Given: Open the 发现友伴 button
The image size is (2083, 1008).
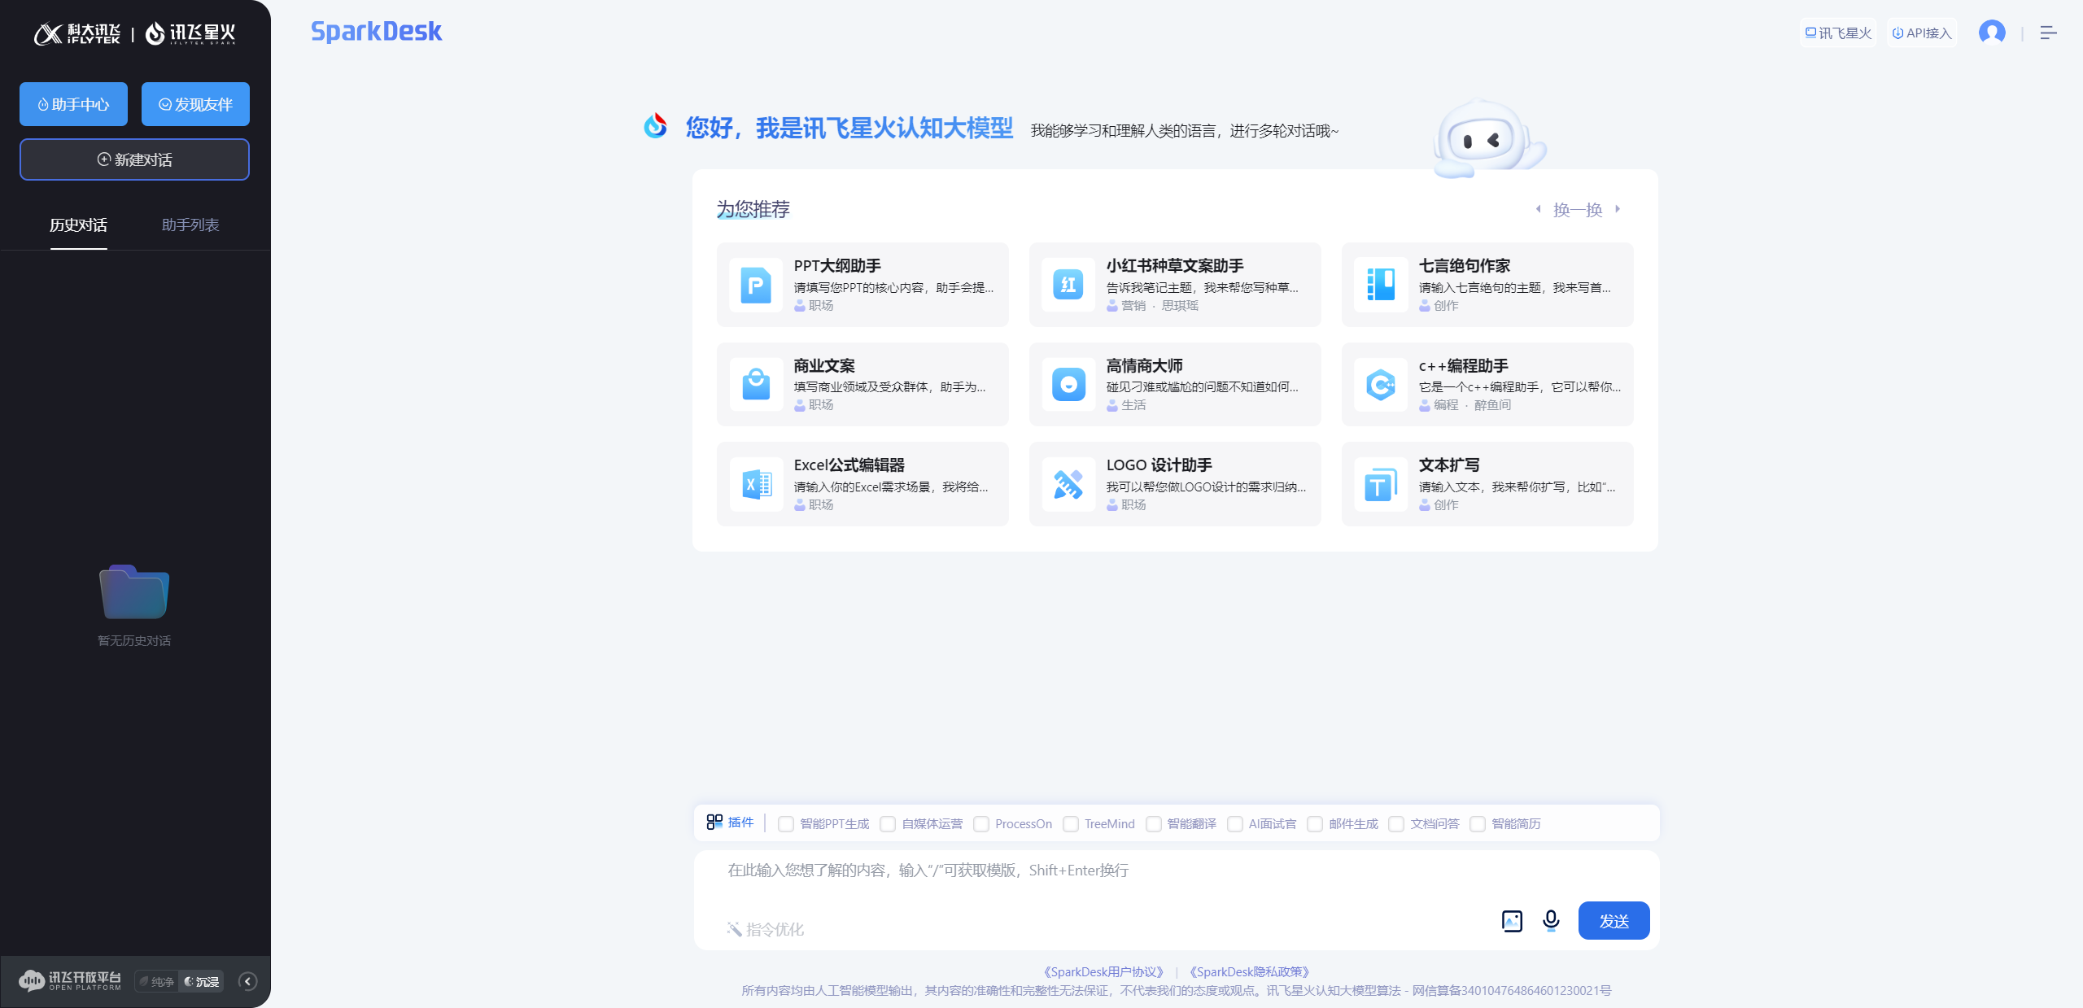Looking at the screenshot, I should (x=195, y=104).
